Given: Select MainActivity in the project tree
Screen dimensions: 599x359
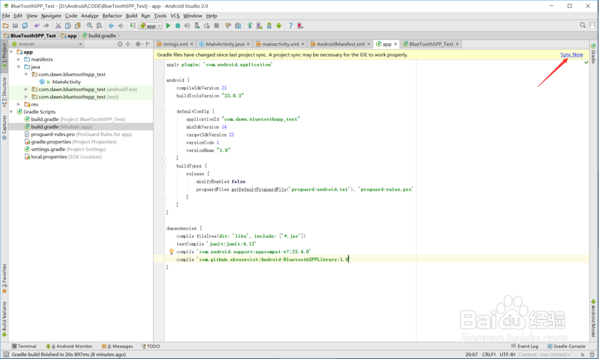Looking at the screenshot, I should click(66, 82).
